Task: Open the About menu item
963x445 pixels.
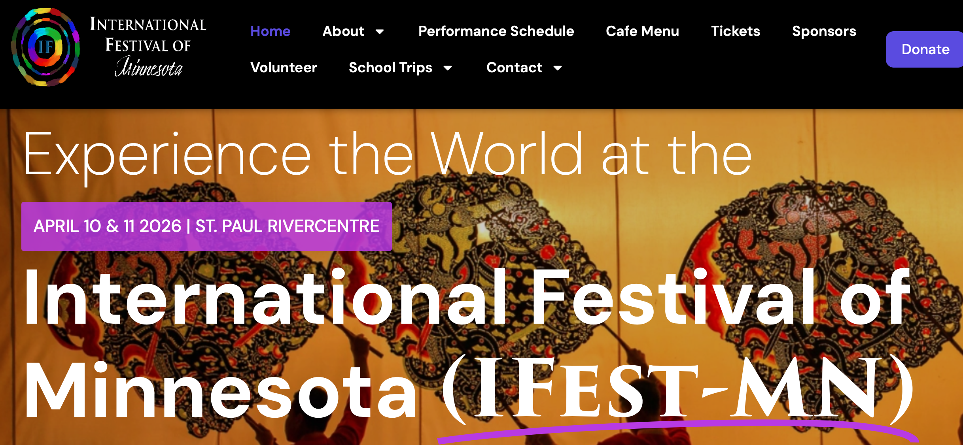Action: (x=343, y=31)
